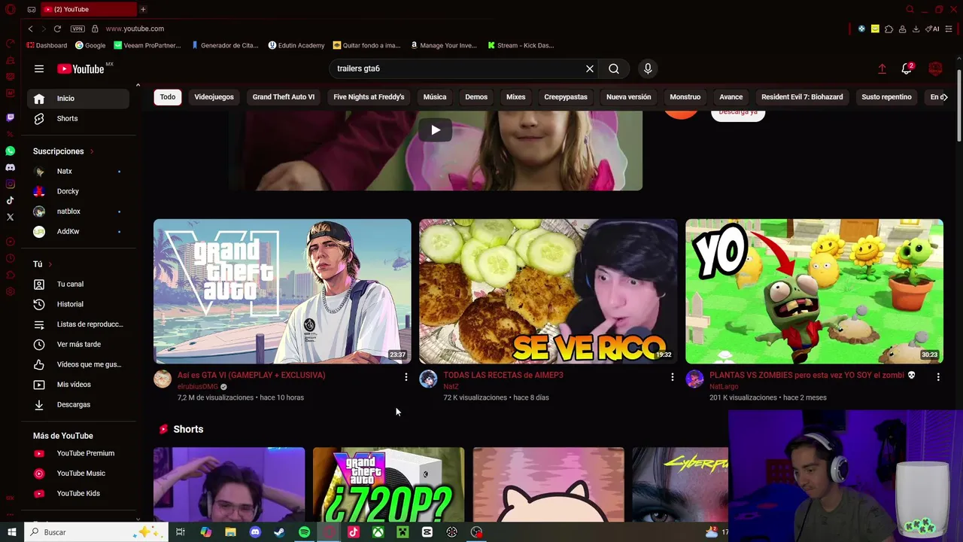This screenshot has width=963, height=542.
Task: Open options menu for TODAS LAS RECETAS video
Action: (673, 377)
